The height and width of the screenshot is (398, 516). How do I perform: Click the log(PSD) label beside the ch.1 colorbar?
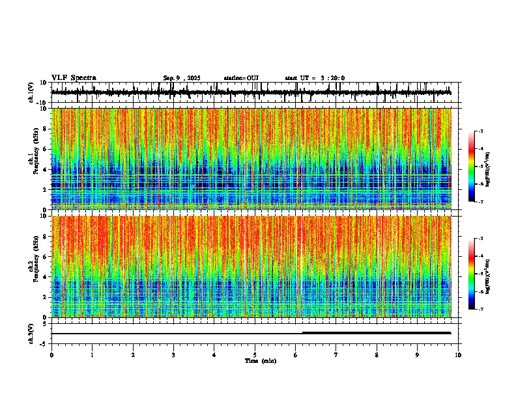[x=487, y=169]
